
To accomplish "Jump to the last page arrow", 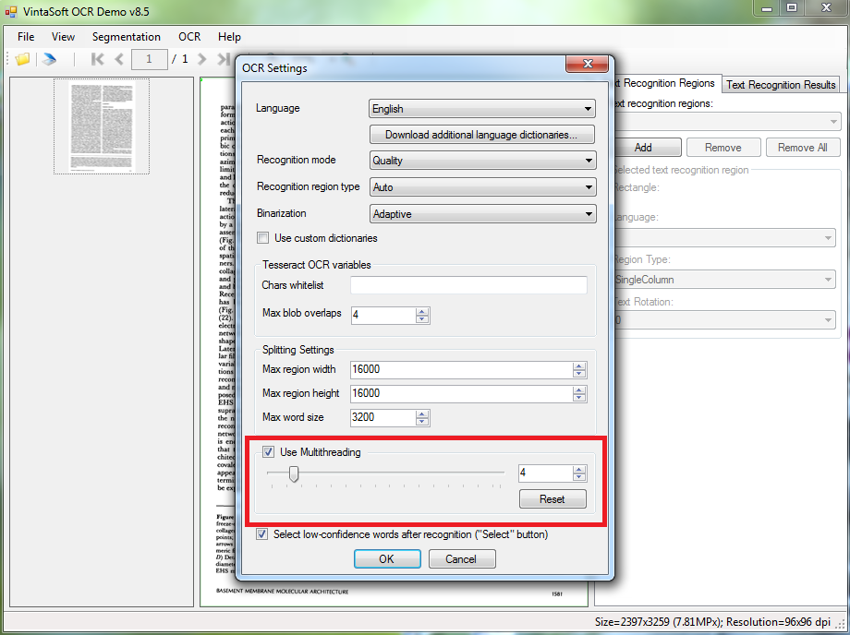I will [224, 59].
